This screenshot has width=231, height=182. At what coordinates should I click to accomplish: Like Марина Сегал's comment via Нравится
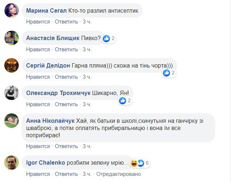pyautogui.click(x=38, y=22)
